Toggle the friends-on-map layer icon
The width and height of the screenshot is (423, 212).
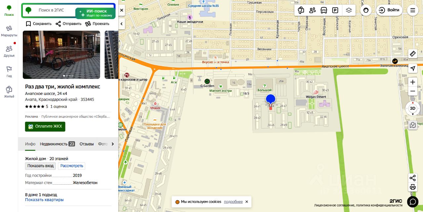312,10
